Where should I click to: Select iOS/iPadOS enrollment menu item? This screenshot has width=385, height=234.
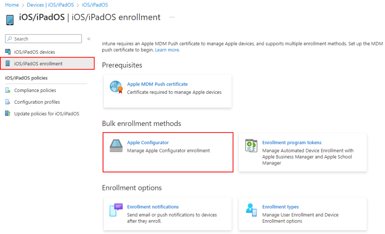tap(47, 63)
